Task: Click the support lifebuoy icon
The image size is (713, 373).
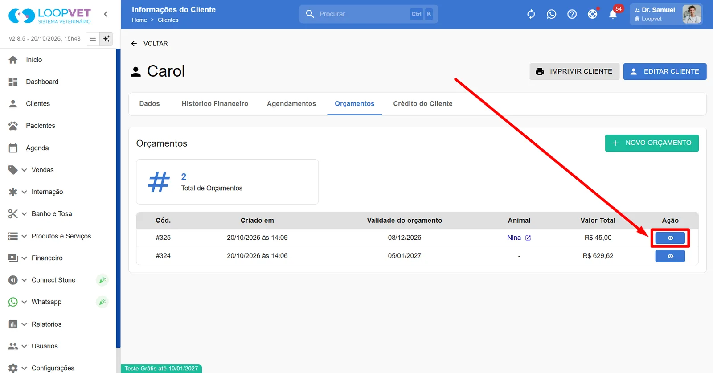Action: click(x=592, y=14)
